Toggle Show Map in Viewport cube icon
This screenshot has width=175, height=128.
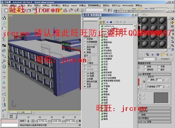pos(158,54)
